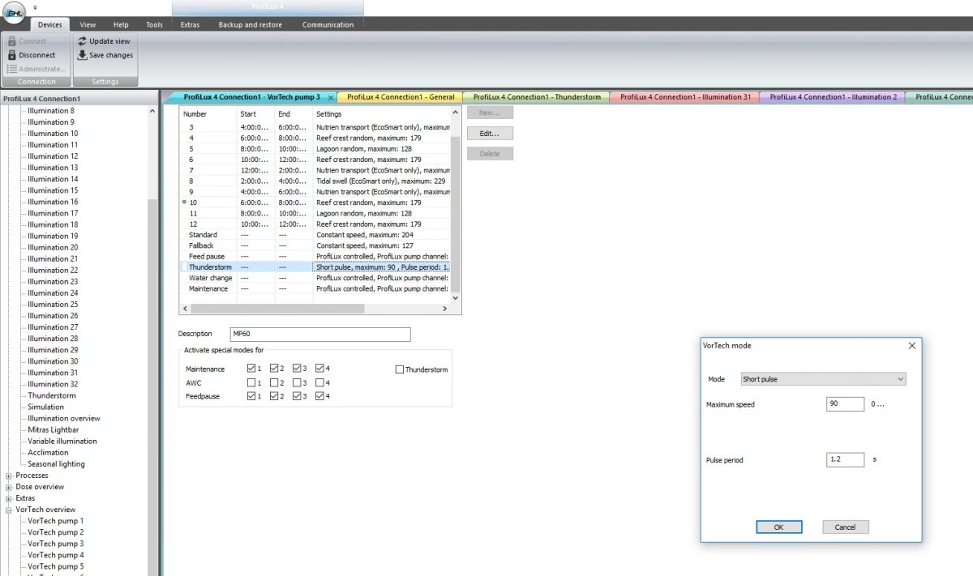Switch to the Connection1 - Illumination 31 tab

(x=684, y=97)
